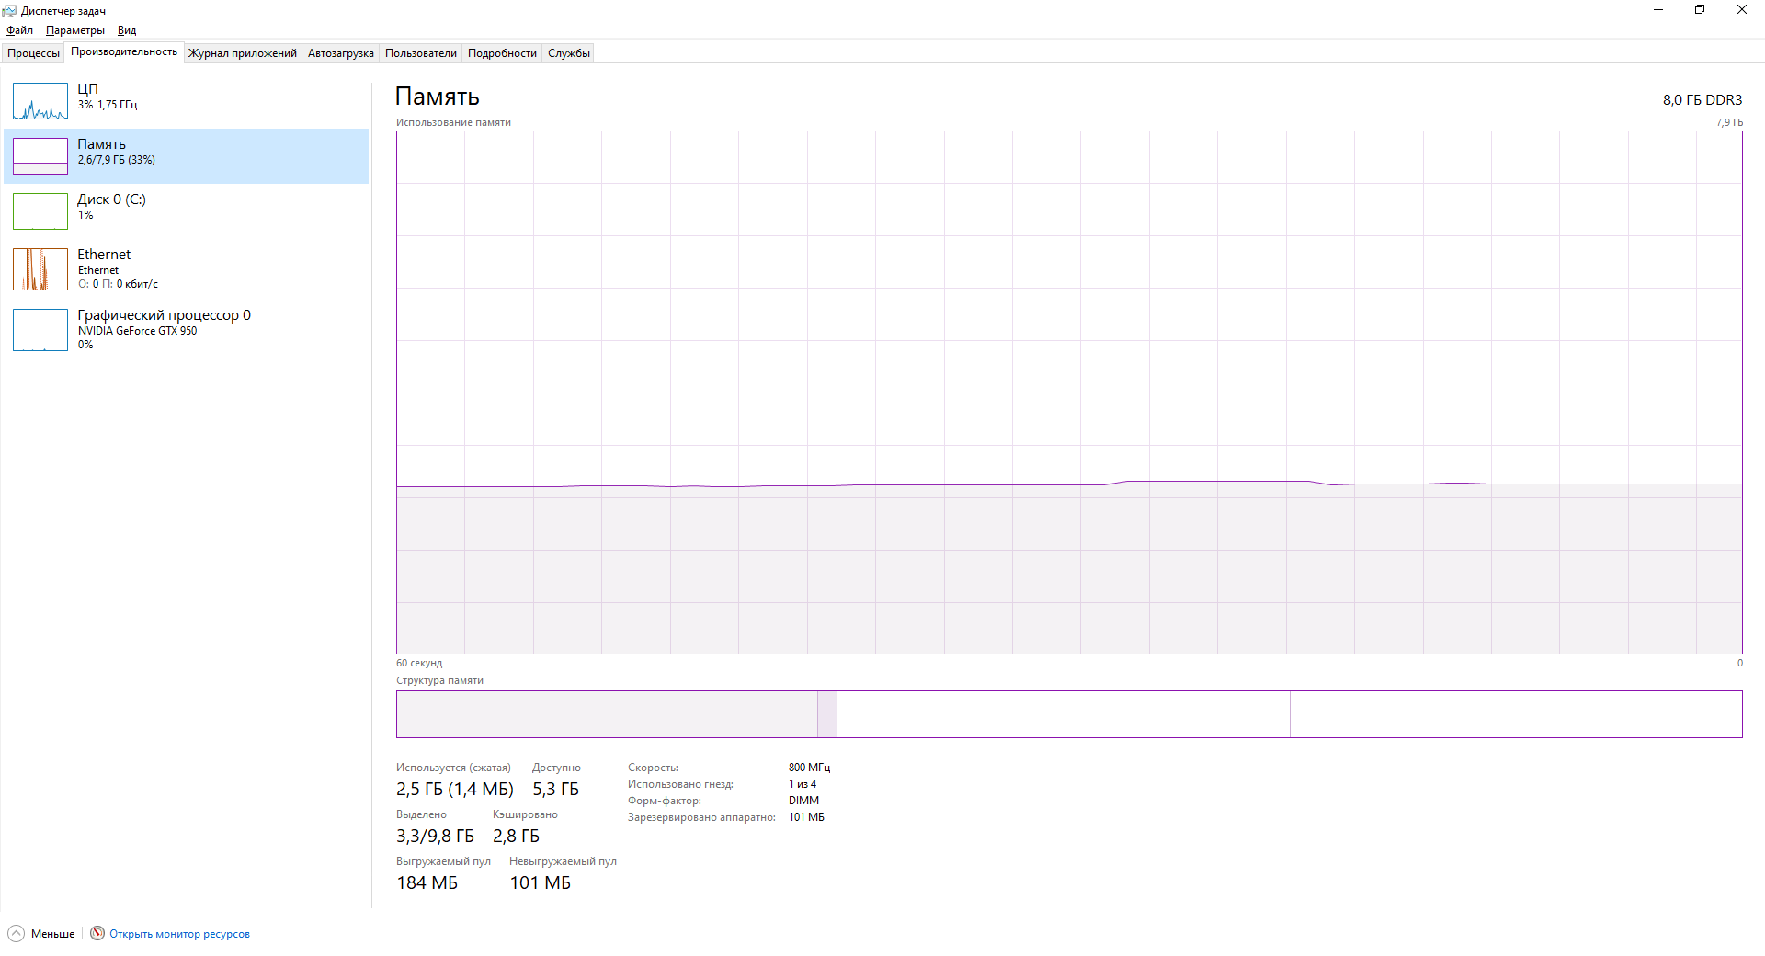Open the Файл menu
The image size is (1765, 956).
tap(19, 30)
